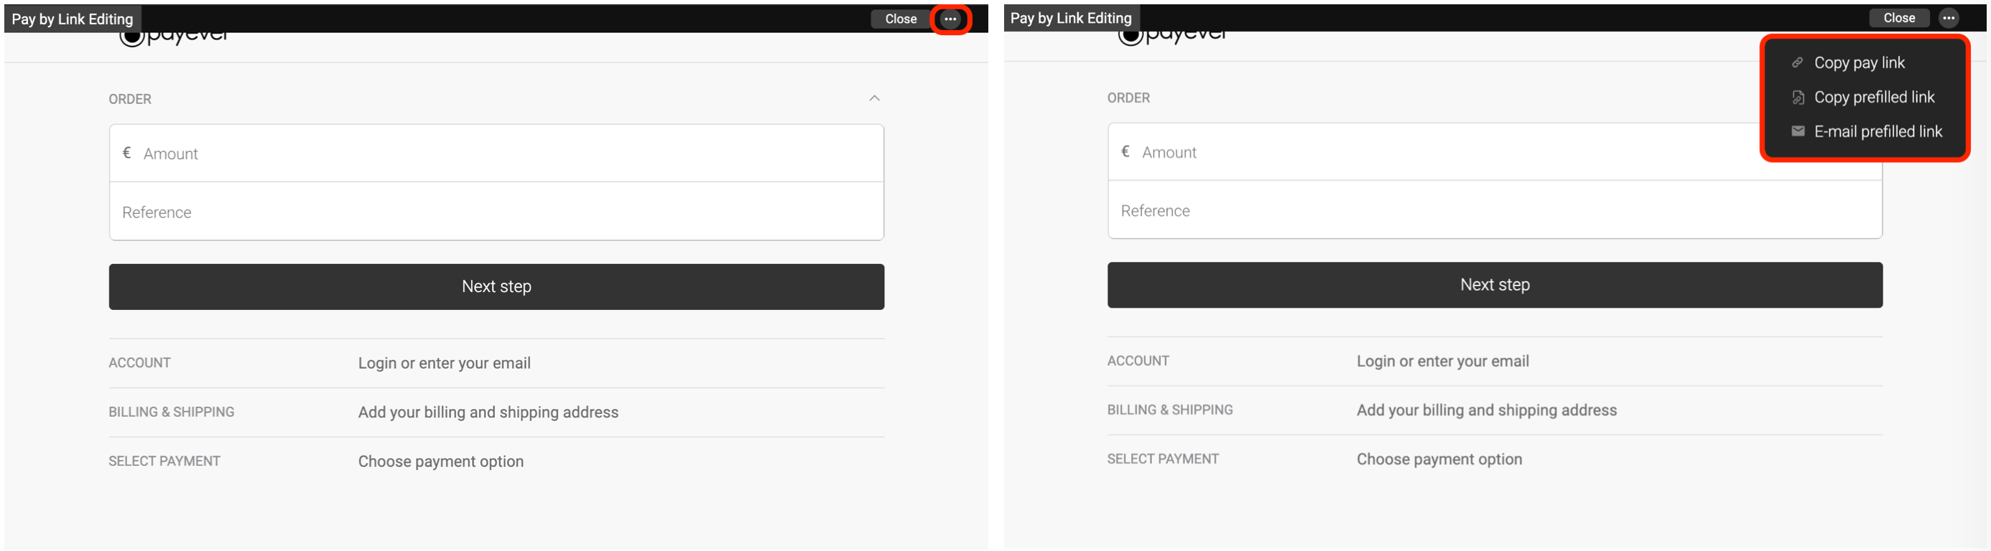The width and height of the screenshot is (1991, 551).
Task: Open ACCOUNT step in right panel
Action: pyautogui.click(x=1495, y=361)
